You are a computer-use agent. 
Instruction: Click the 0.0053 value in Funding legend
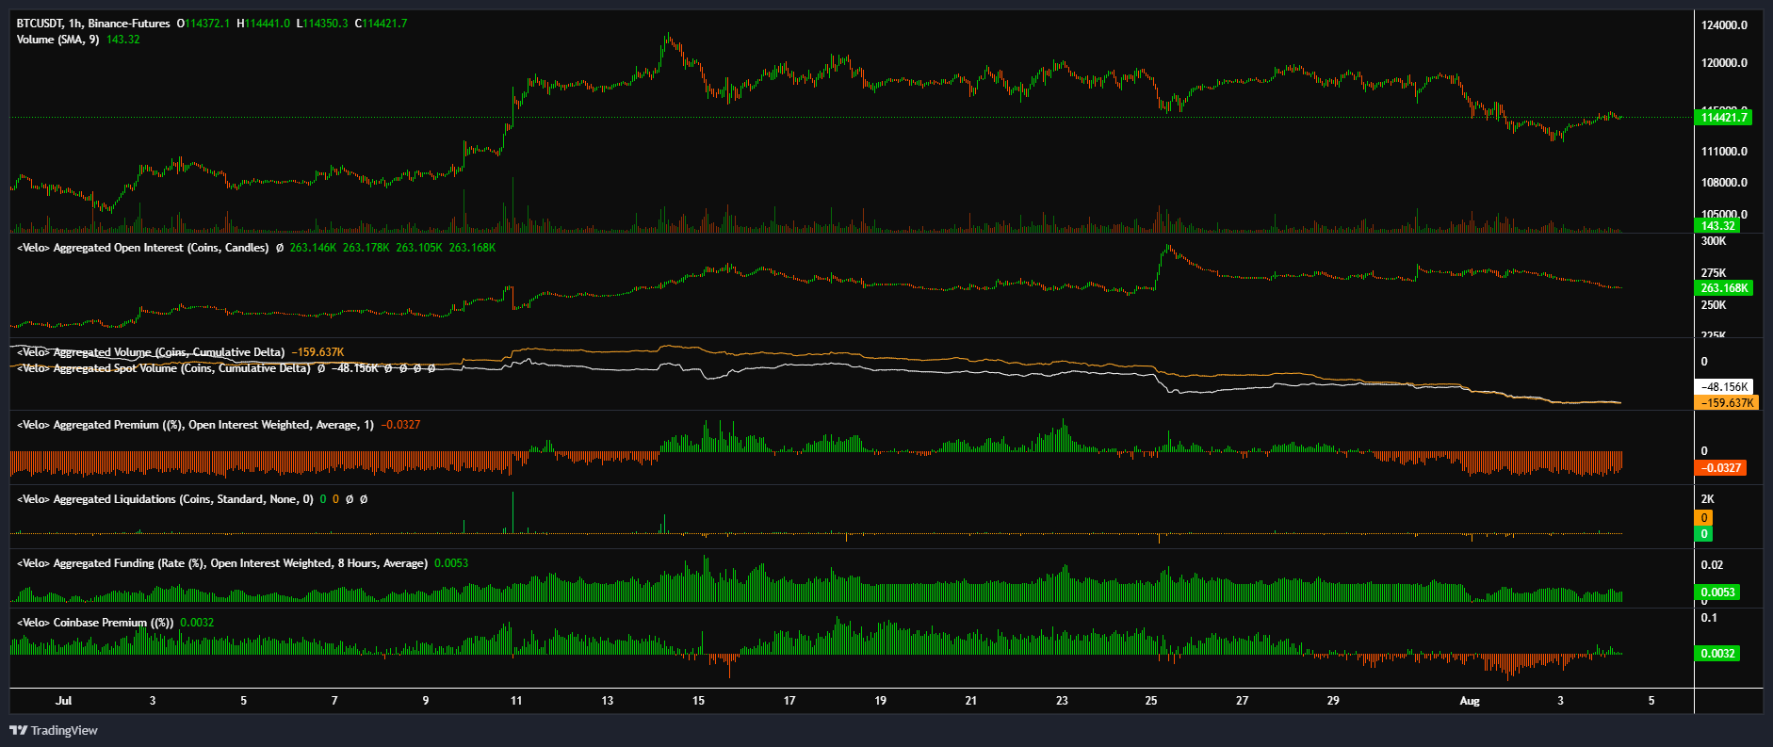(451, 563)
